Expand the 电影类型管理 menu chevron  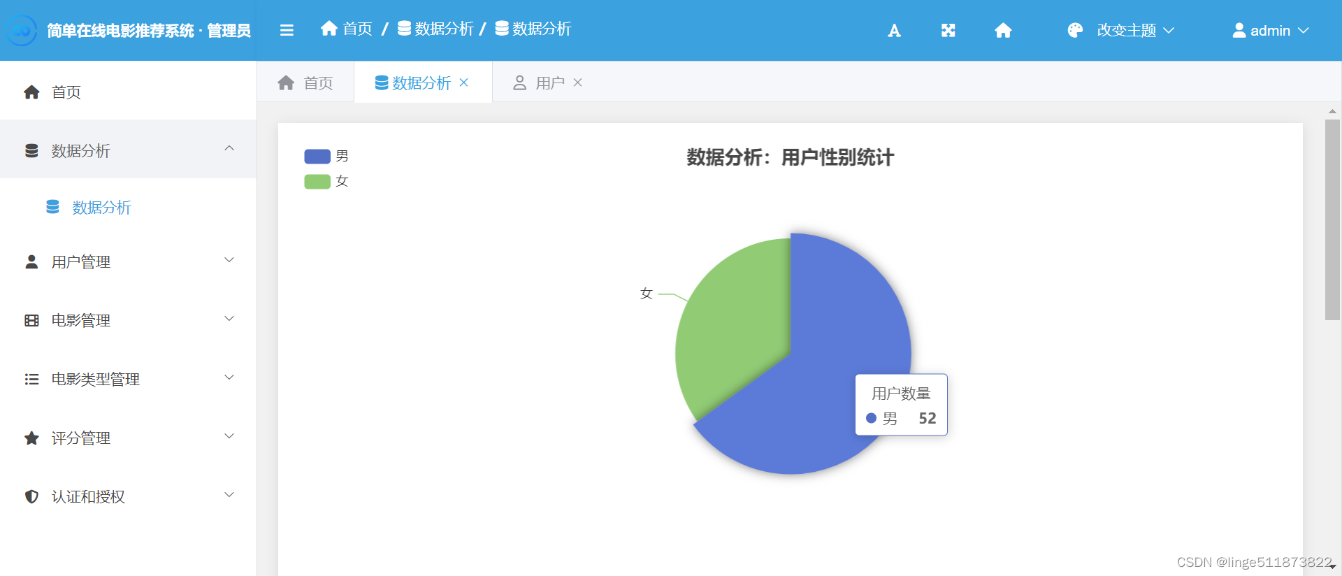(x=229, y=377)
